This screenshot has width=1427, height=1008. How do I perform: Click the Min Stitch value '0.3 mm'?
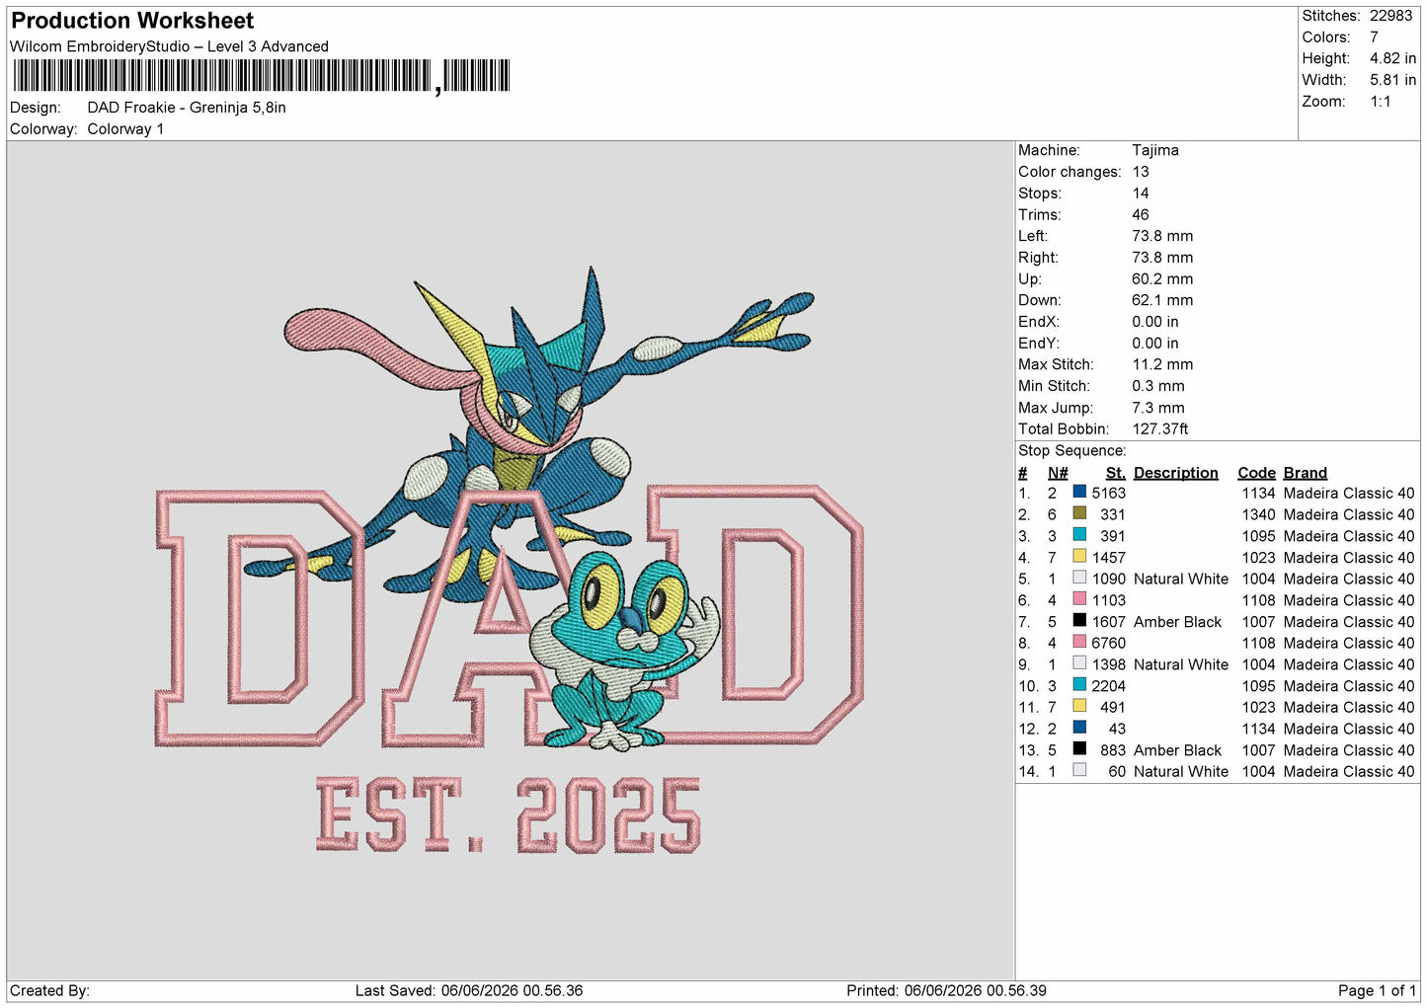click(1159, 386)
